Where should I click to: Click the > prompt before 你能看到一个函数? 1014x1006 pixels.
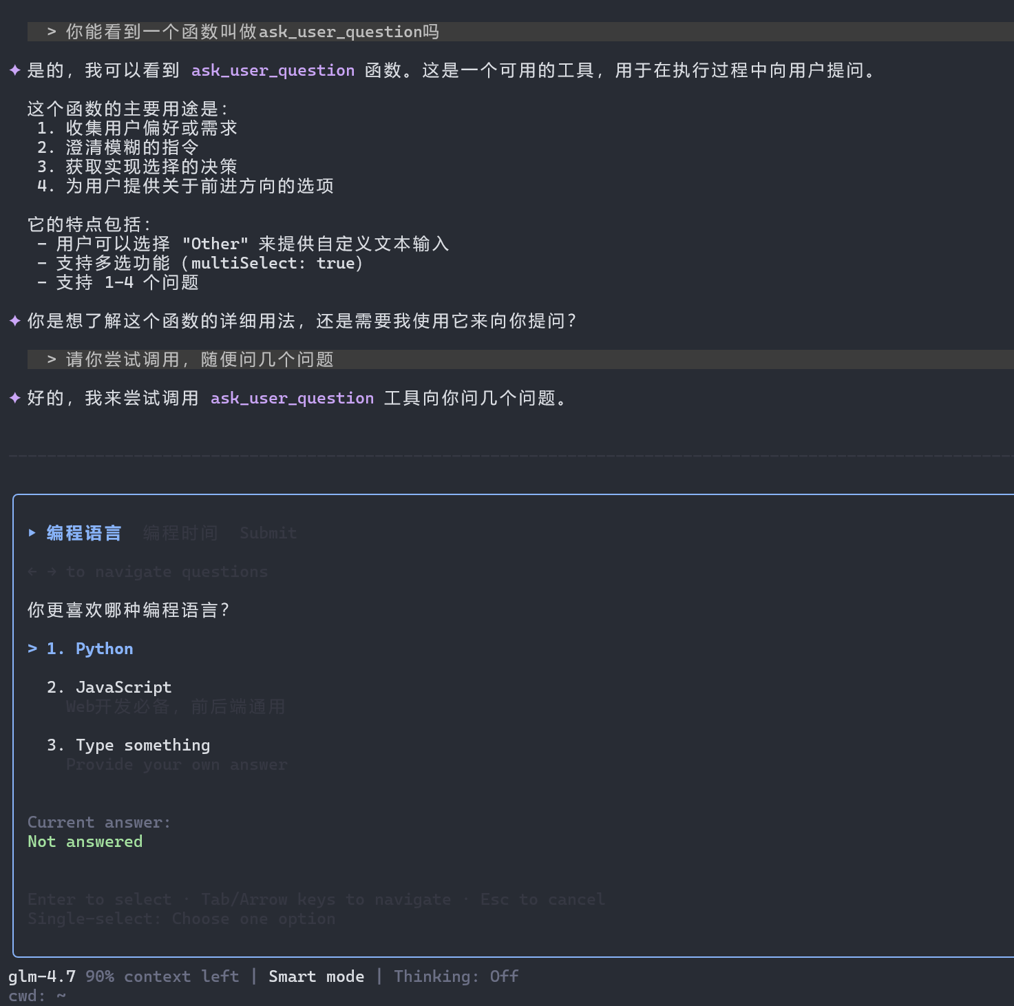(x=52, y=32)
